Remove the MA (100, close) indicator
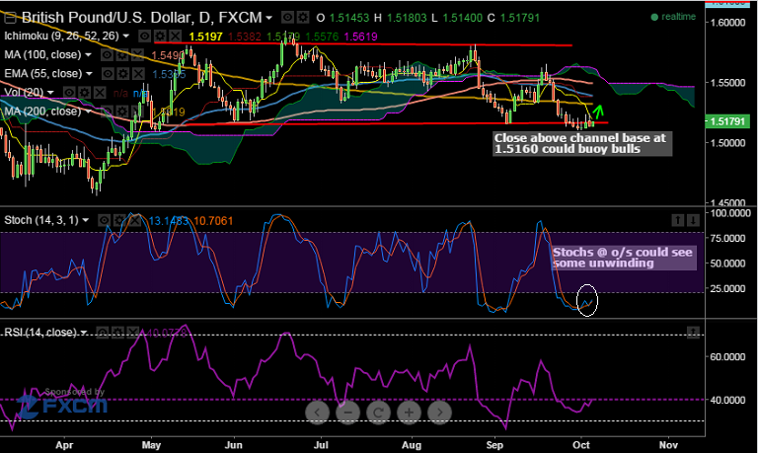 138,55
